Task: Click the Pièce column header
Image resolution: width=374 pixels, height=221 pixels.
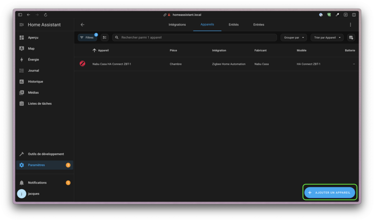Action: coord(174,50)
